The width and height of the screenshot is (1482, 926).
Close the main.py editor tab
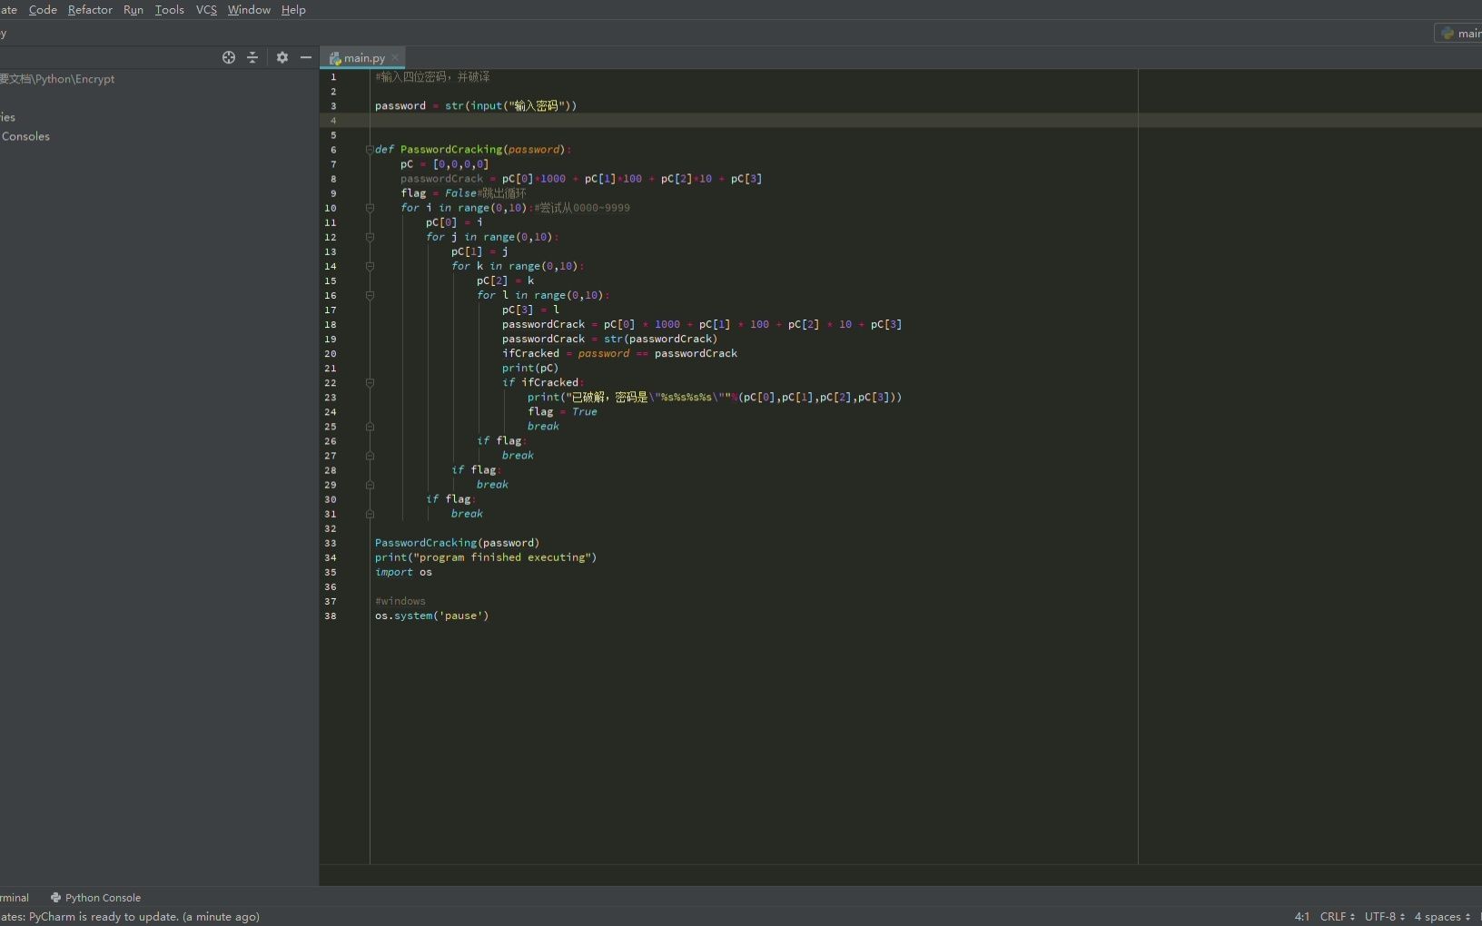[396, 58]
